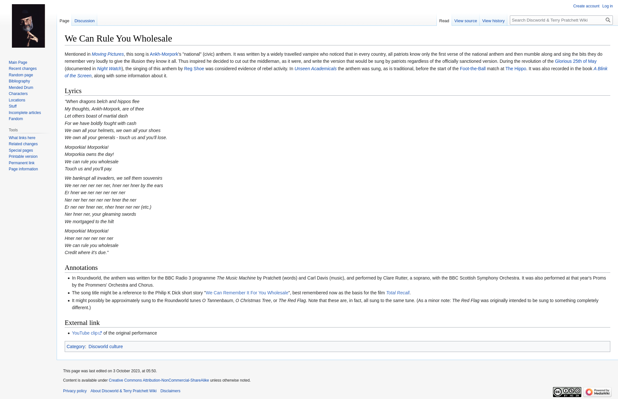The width and height of the screenshot is (618, 399).
Task: Open the Privacy policy footer link
Action: pos(75,391)
